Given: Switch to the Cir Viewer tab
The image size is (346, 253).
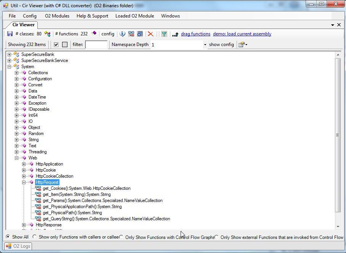Looking at the screenshot, I should (24, 25).
